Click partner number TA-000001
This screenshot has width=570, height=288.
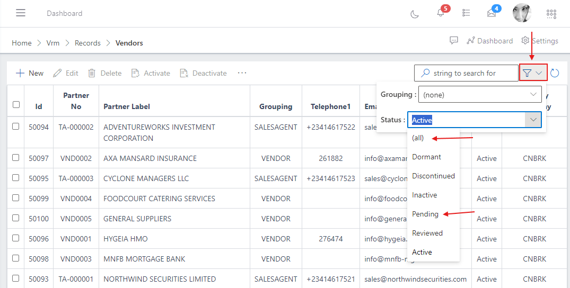(x=76, y=279)
